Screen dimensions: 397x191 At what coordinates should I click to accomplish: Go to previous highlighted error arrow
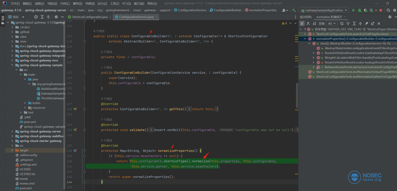pyautogui.click(x=290, y=23)
